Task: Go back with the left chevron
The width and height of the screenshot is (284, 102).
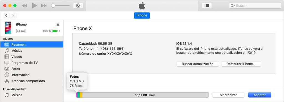Action: click(x=6, y=15)
